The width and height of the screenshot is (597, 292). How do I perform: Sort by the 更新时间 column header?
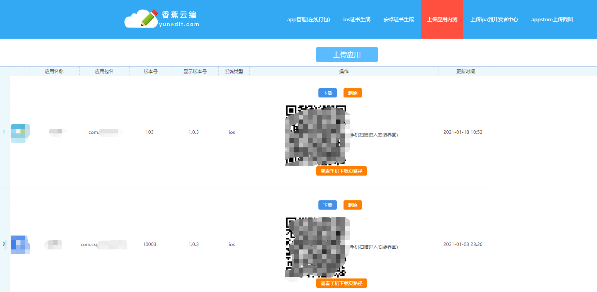click(x=466, y=71)
